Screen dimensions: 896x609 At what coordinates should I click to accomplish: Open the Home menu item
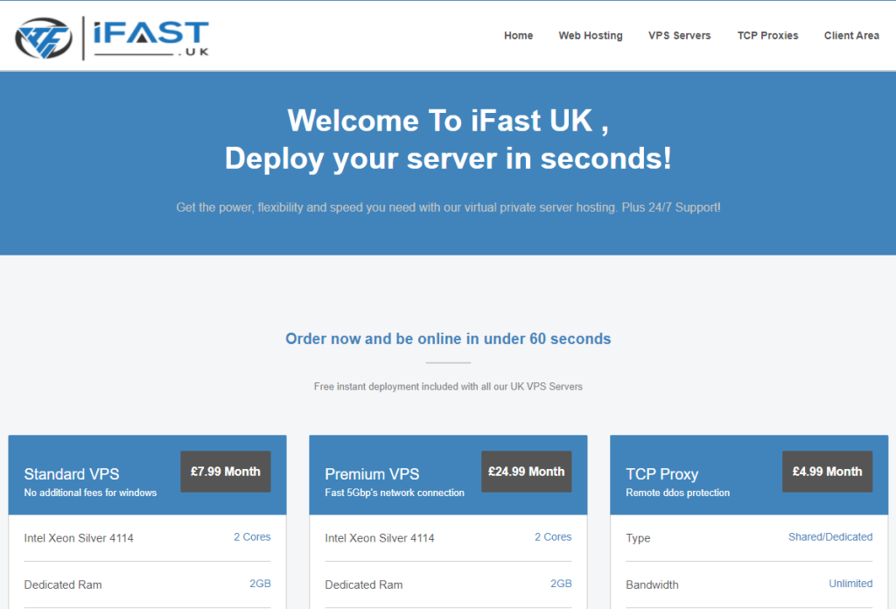click(x=518, y=35)
